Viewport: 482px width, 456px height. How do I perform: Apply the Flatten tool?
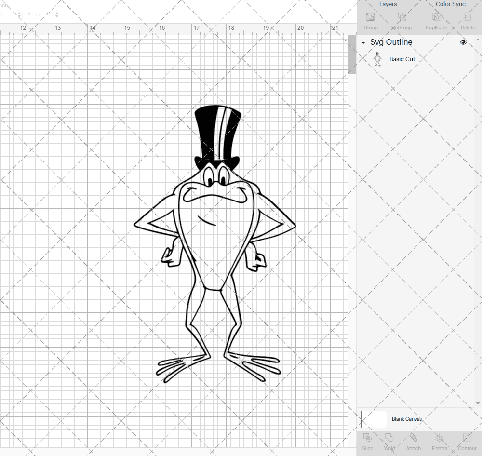click(439, 441)
